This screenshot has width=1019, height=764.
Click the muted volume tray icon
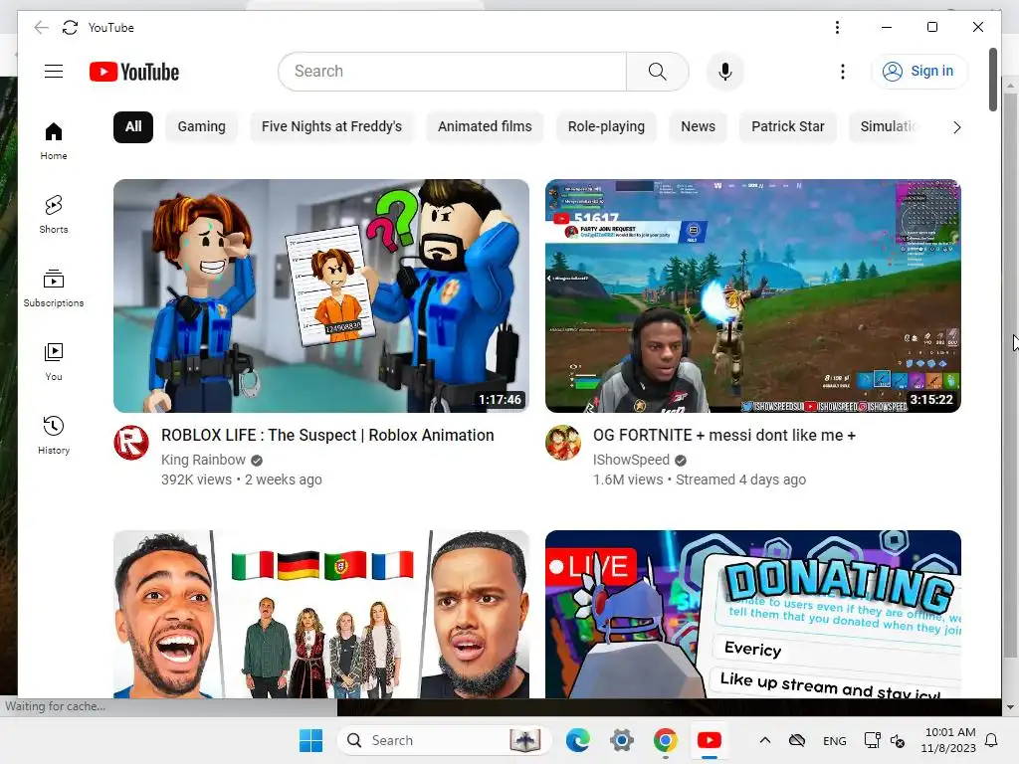[x=898, y=740]
